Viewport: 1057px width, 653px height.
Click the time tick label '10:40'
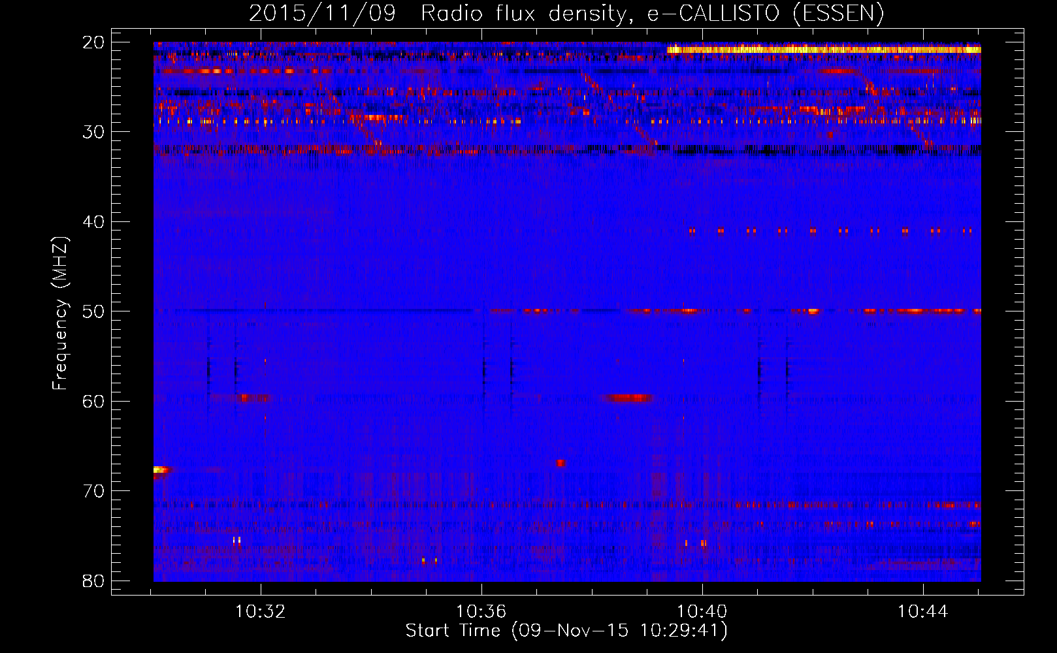[x=702, y=612]
